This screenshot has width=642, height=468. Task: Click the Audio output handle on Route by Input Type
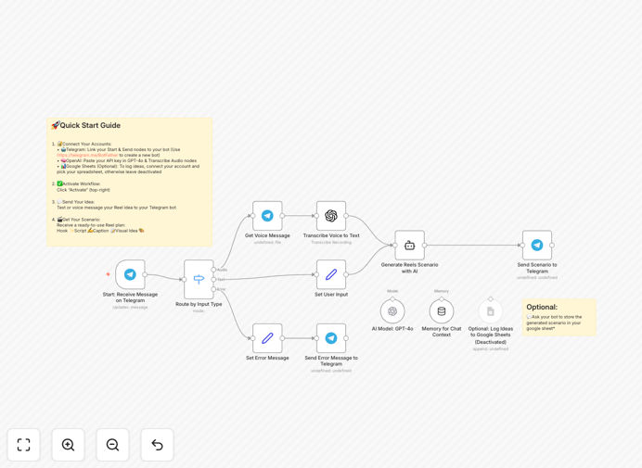click(213, 270)
